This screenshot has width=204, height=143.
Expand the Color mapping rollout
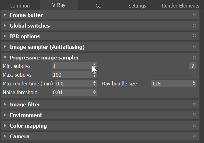28,126
